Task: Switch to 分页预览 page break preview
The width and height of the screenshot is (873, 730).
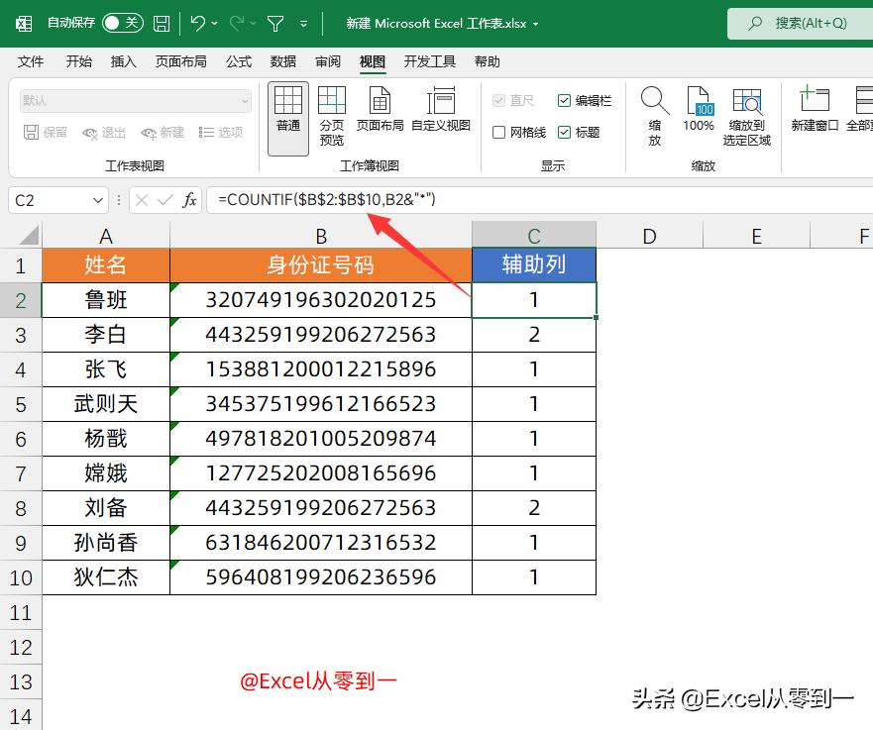Action: pyautogui.click(x=332, y=112)
